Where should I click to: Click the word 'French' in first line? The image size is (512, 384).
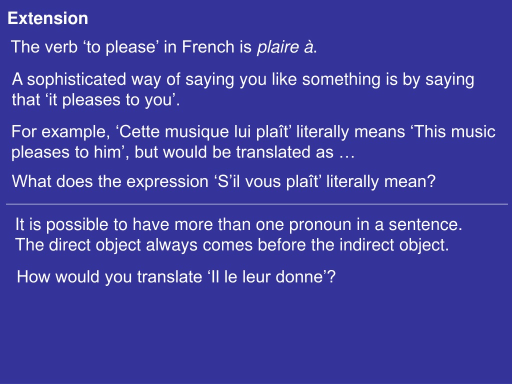[208, 47]
